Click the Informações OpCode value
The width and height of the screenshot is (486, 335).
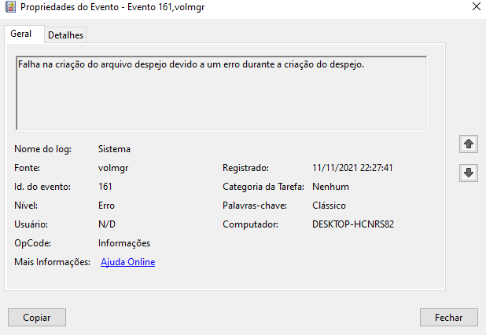pyautogui.click(x=124, y=243)
